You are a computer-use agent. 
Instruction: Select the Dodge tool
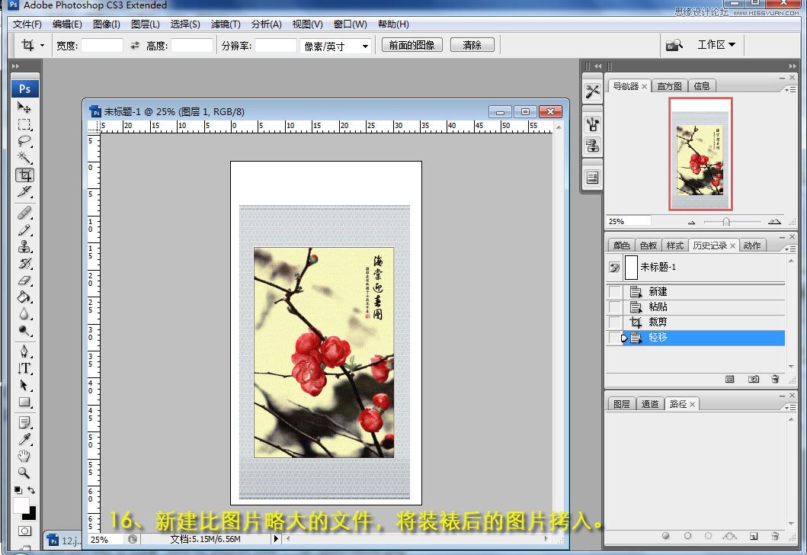(24, 331)
